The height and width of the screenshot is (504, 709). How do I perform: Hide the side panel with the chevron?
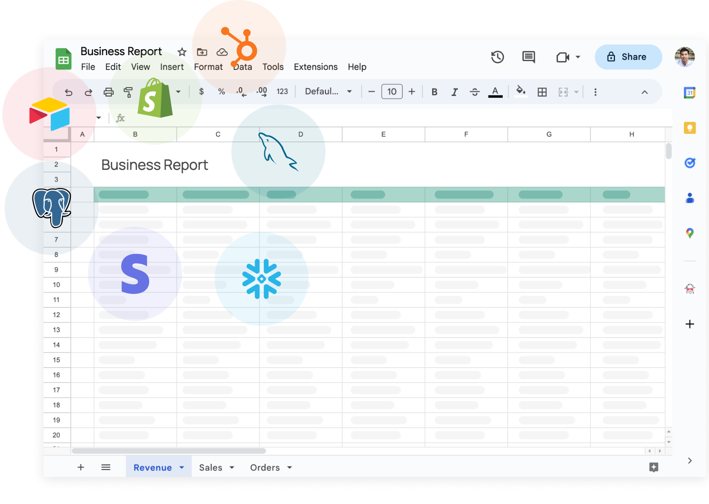690,461
